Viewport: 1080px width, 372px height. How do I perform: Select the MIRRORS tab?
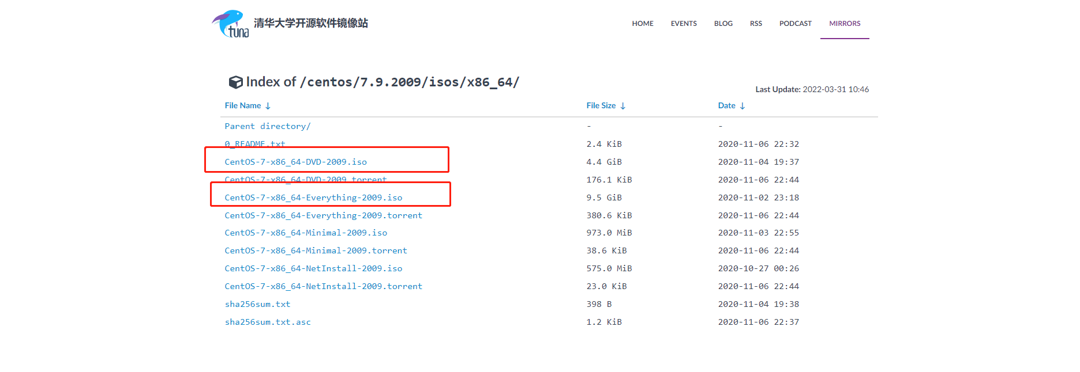845,24
